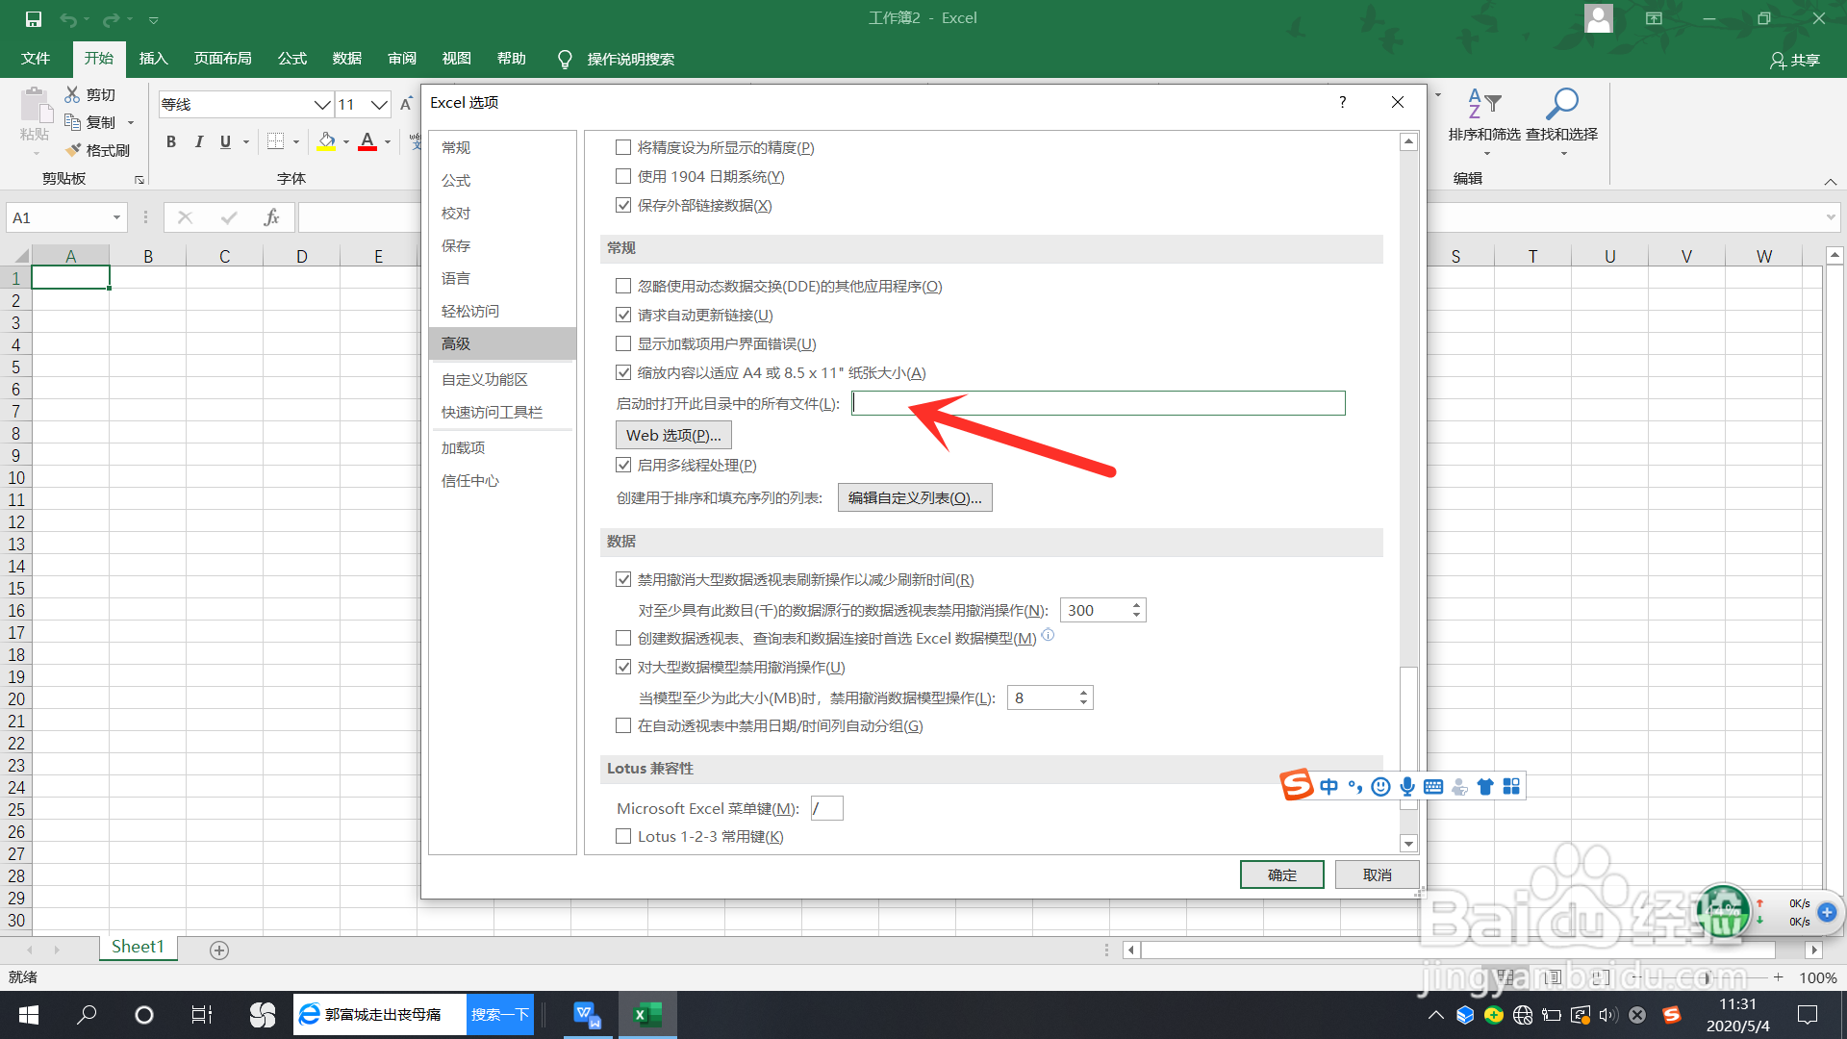Screen dimensions: 1847x1039
Task: Check 'Lotus 1-2-3 常用键' checkbox
Action: tap(623, 836)
